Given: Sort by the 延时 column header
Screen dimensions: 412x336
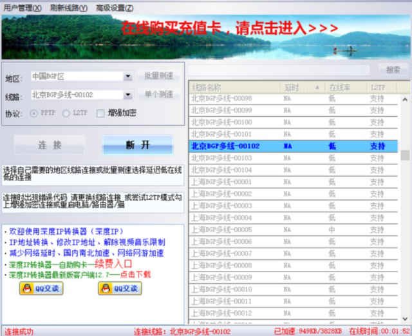Looking at the screenshot, I should click(x=303, y=87).
